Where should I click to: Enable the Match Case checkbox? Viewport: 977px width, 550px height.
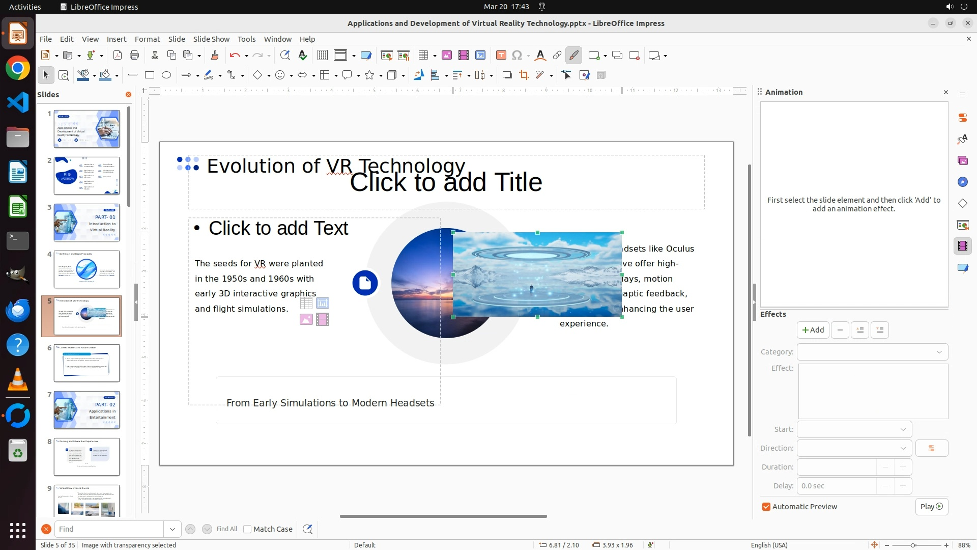pyautogui.click(x=247, y=529)
